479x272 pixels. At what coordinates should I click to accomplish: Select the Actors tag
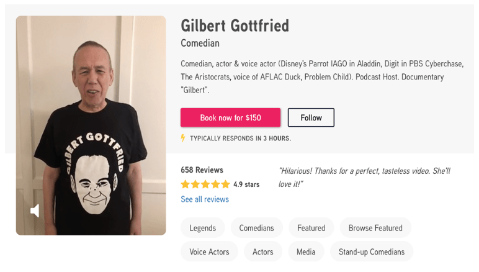[262, 252]
